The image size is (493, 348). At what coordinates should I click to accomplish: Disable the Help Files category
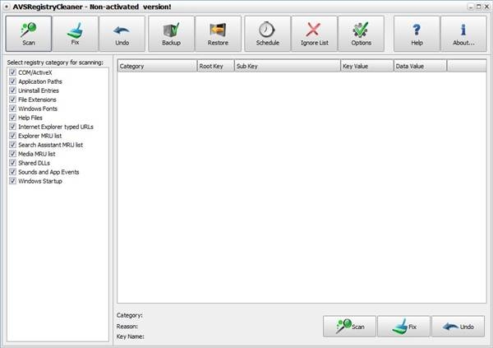pos(12,118)
